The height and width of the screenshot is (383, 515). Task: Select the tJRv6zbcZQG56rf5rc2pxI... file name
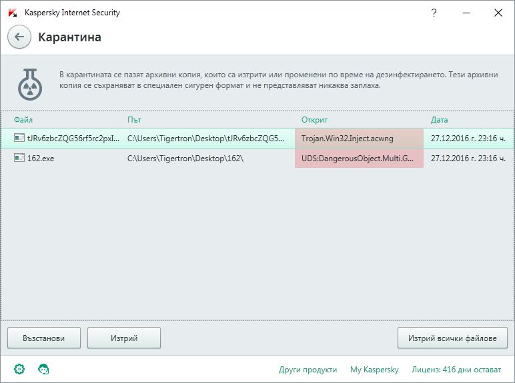pos(73,139)
